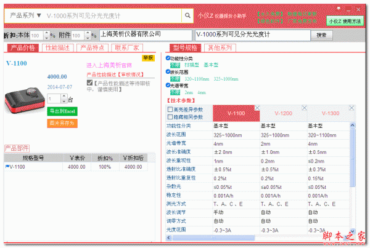Filter spectral bandwidth 4nm
Screen dimensions: 370x248
click(202, 92)
